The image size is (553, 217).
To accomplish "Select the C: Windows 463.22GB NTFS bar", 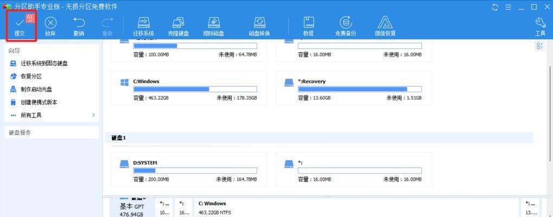I will coord(356,208).
